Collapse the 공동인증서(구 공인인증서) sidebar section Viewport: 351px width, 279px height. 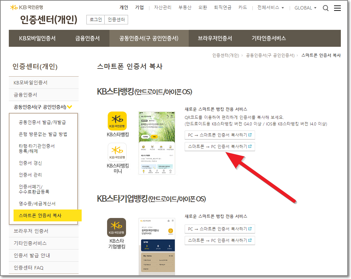point(43,107)
